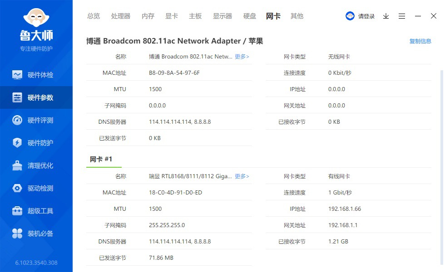Click 复制信息 to copy adapter info
Screen dimensions: 445x272
click(x=420, y=41)
